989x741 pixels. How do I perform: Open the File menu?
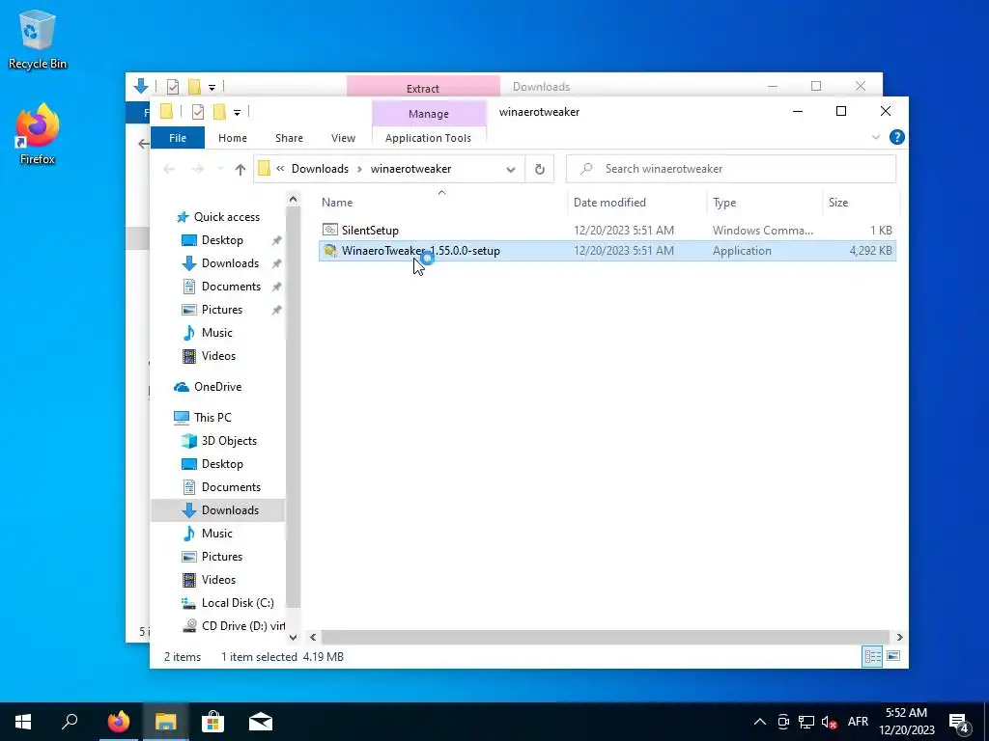pos(178,138)
